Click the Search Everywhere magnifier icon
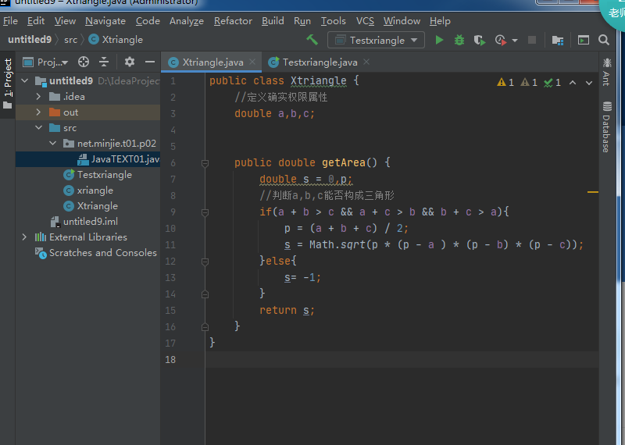This screenshot has height=445, width=625. pyautogui.click(x=604, y=40)
